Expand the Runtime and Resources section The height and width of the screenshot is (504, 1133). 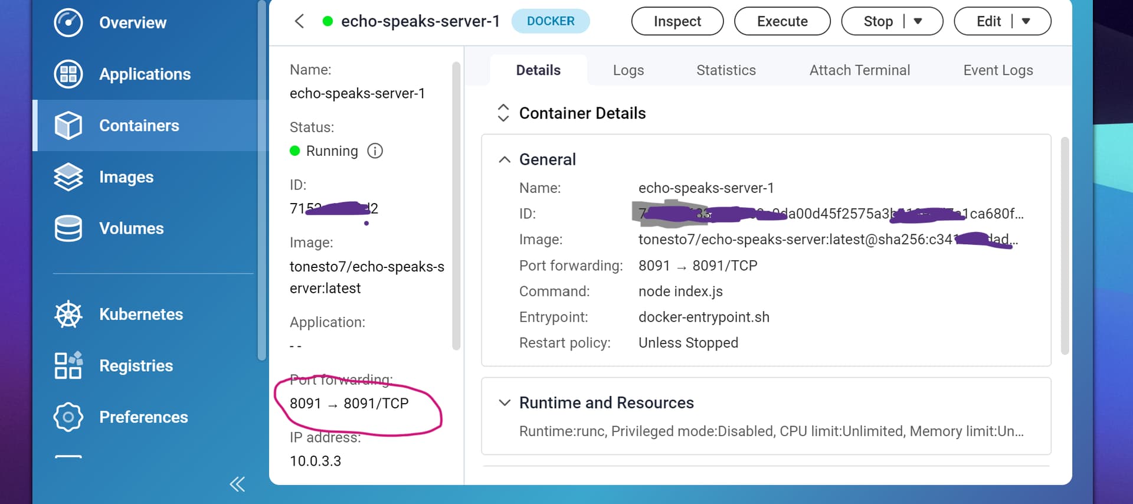505,403
